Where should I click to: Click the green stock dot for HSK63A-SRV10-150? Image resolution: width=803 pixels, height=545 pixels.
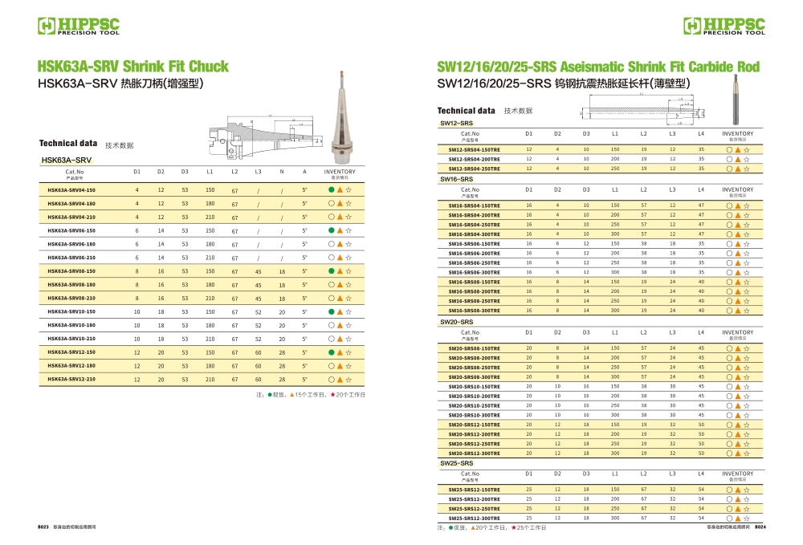[x=332, y=311]
